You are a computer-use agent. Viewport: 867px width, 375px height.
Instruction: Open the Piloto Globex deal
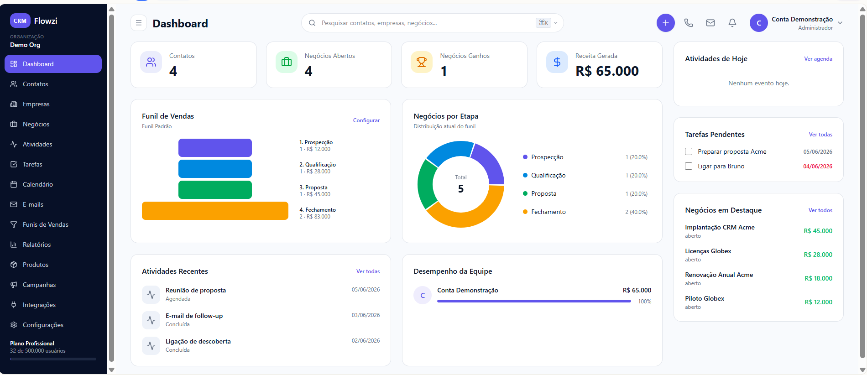758,302
